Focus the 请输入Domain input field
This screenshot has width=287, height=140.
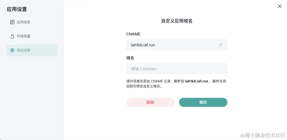pyautogui.click(x=177, y=69)
